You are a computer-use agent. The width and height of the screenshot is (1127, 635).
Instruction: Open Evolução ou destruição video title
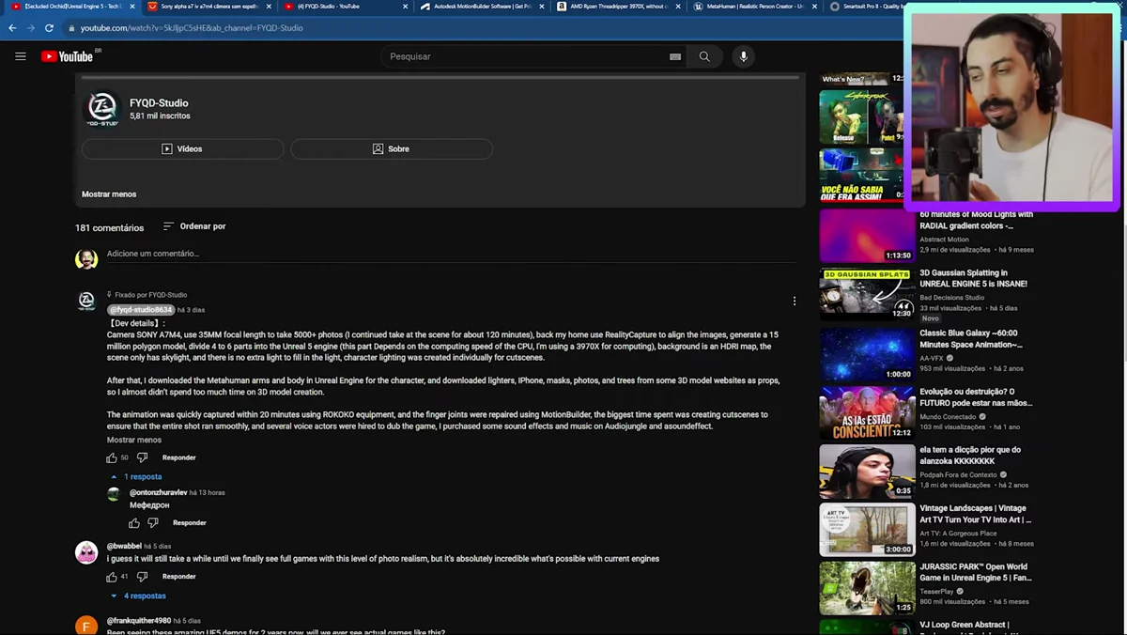tap(976, 397)
